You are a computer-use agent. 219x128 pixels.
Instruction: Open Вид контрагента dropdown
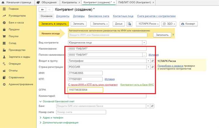click(x=144, y=43)
